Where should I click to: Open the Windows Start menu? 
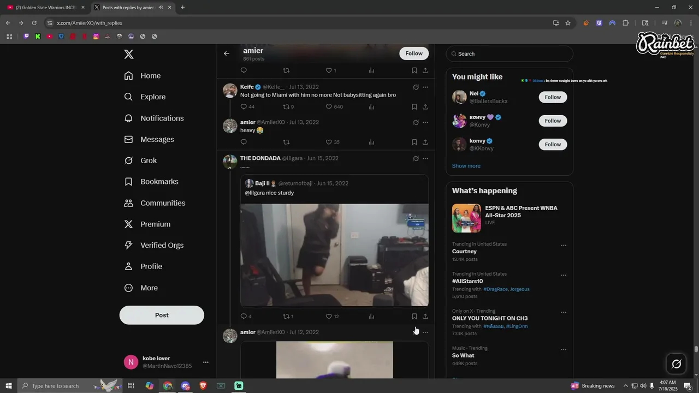click(x=8, y=386)
